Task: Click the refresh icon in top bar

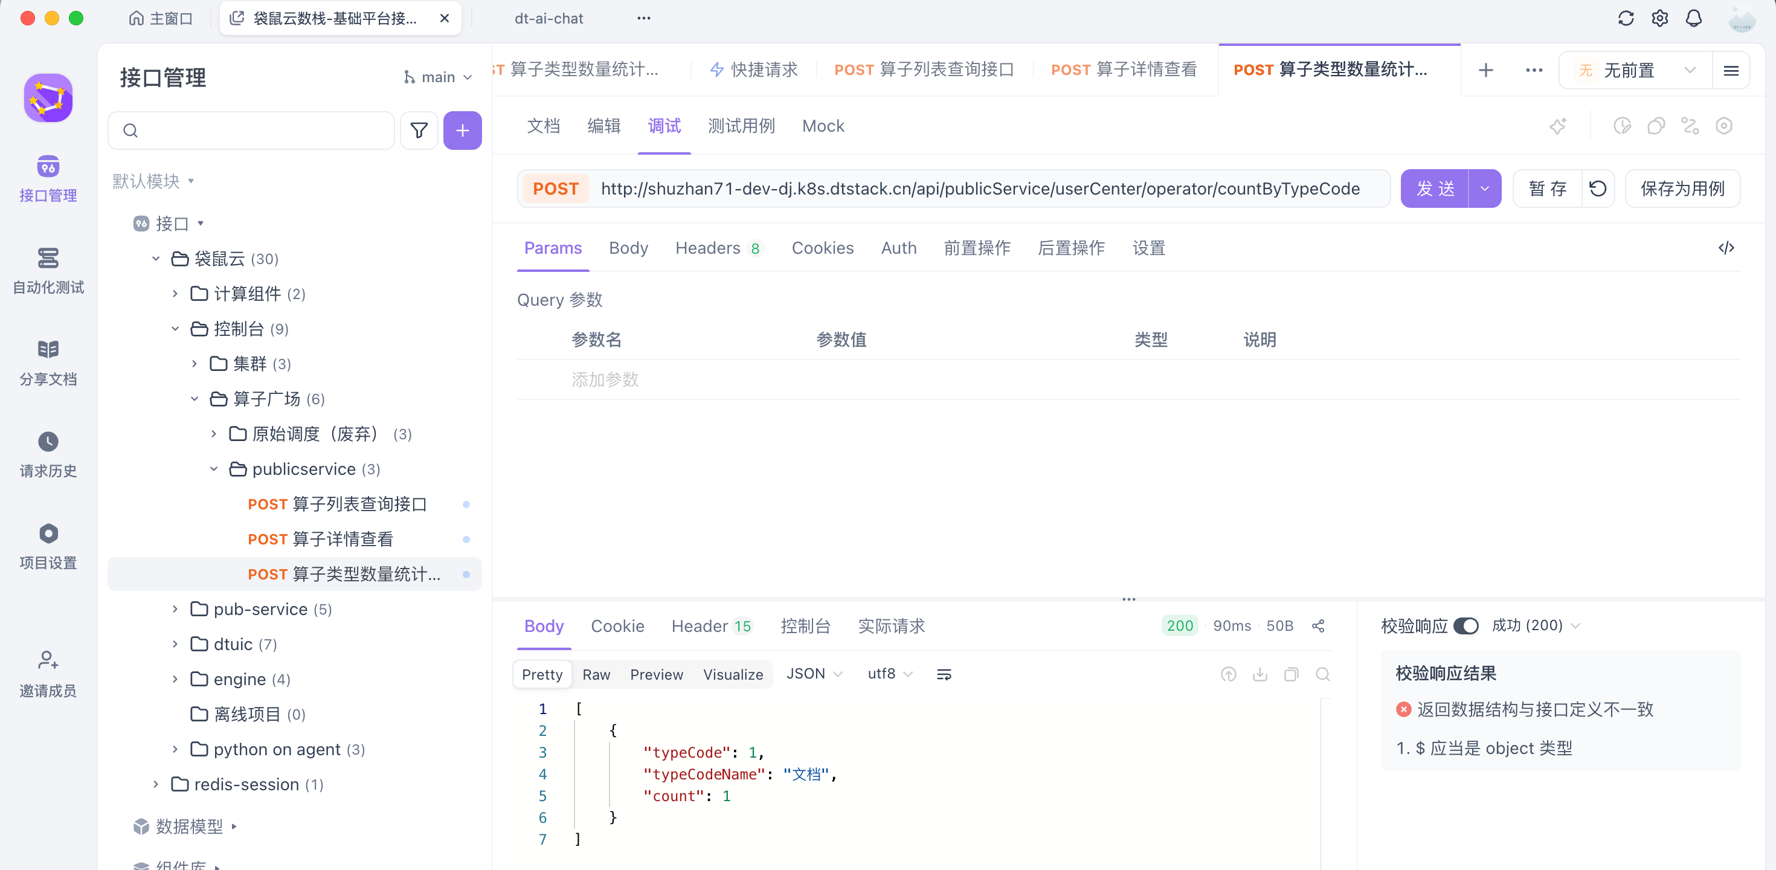Action: (1626, 19)
